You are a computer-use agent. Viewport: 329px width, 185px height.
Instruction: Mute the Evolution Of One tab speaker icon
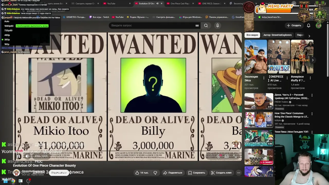(157, 4)
